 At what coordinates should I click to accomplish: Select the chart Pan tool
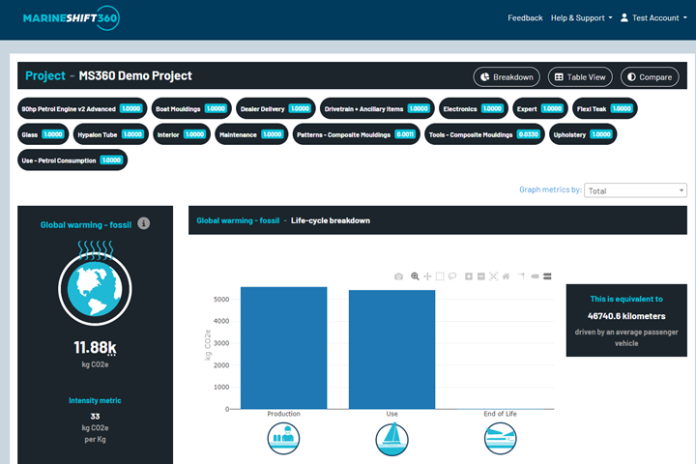pos(427,276)
